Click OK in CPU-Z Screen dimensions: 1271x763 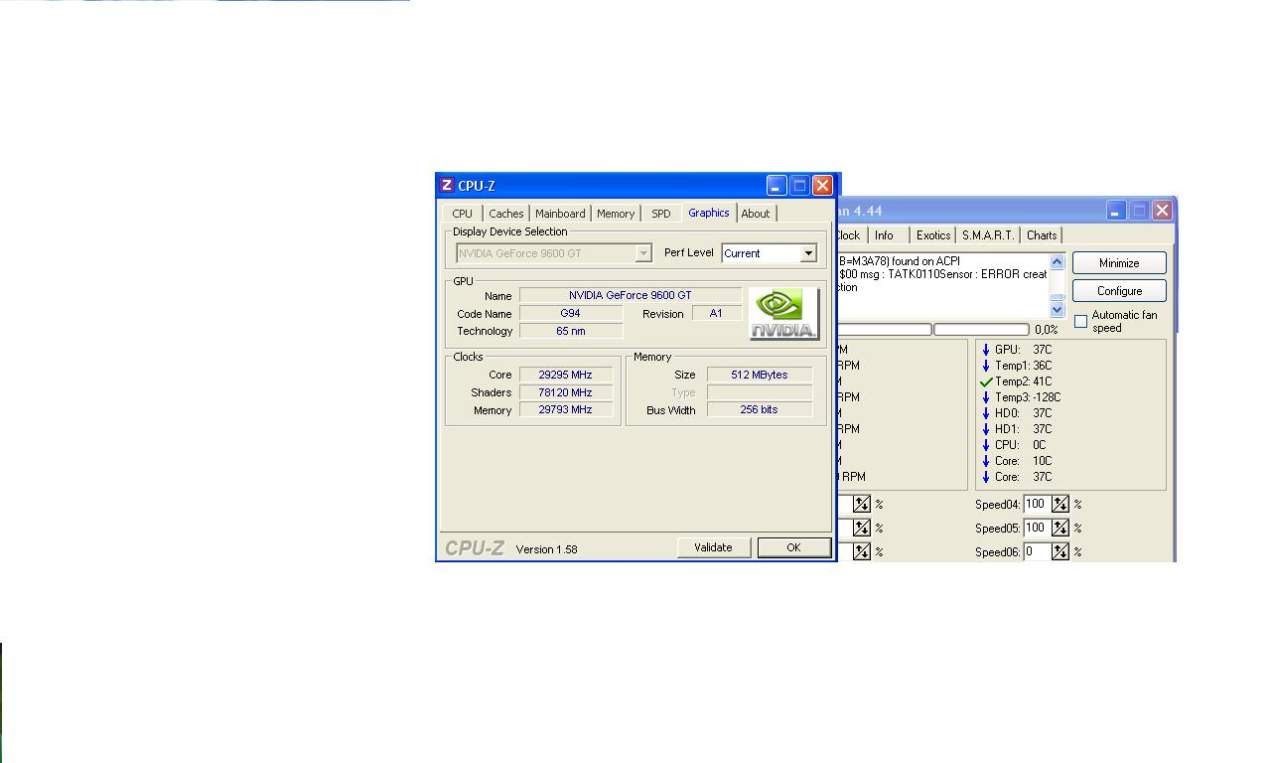tap(793, 547)
